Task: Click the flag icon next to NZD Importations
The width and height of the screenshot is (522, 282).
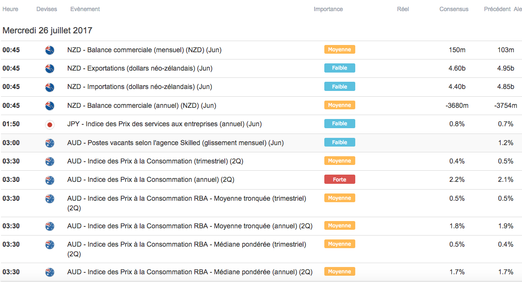Action: pyautogui.click(x=49, y=87)
